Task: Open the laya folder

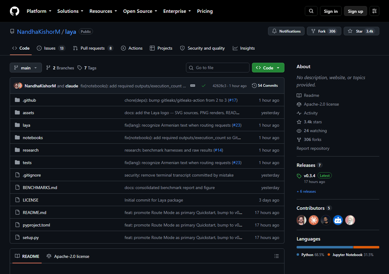Action: (26, 125)
